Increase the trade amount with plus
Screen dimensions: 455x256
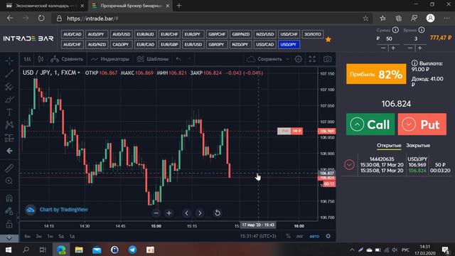click(x=393, y=48)
